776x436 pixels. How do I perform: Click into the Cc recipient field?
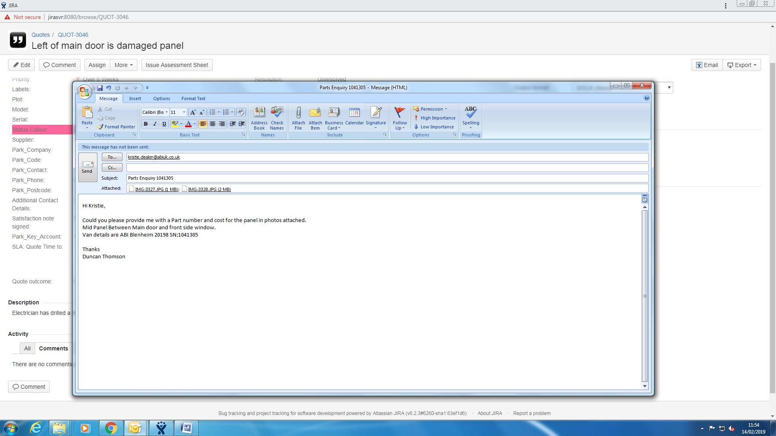[x=387, y=168]
